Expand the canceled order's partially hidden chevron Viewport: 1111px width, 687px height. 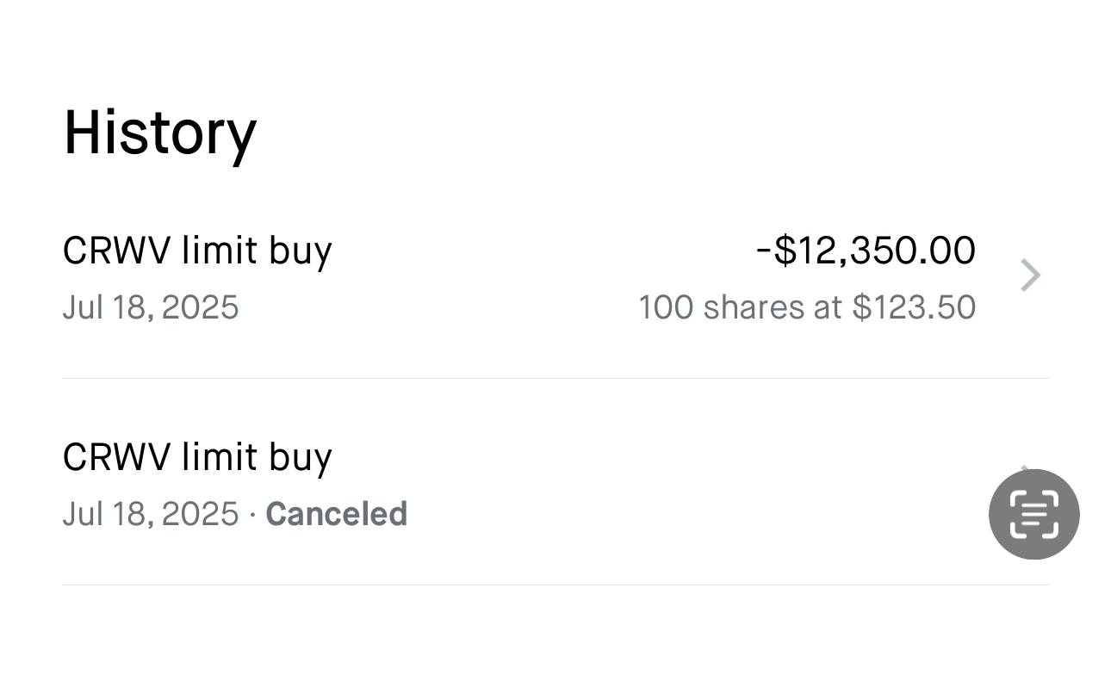[x=1025, y=467]
